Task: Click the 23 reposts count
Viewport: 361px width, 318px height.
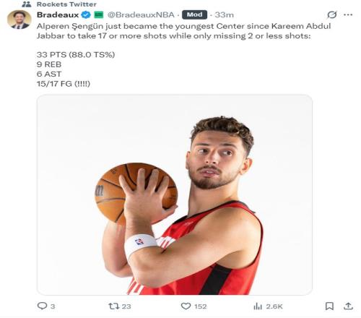Action: [x=126, y=306]
